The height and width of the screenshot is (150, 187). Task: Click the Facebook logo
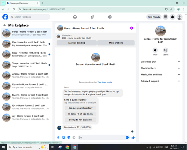click(x=5, y=17)
